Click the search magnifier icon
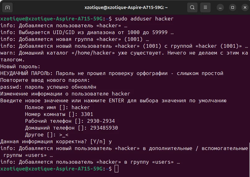 tap(192, 7)
